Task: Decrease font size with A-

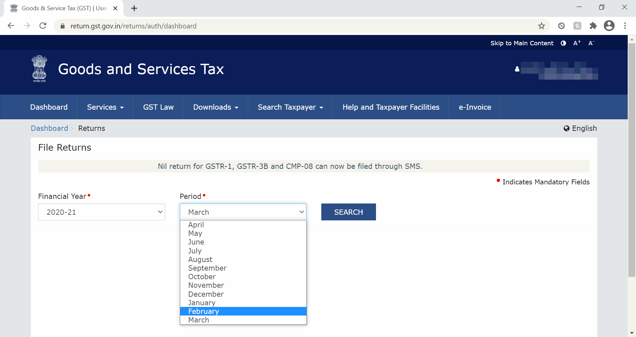Action: click(591, 43)
